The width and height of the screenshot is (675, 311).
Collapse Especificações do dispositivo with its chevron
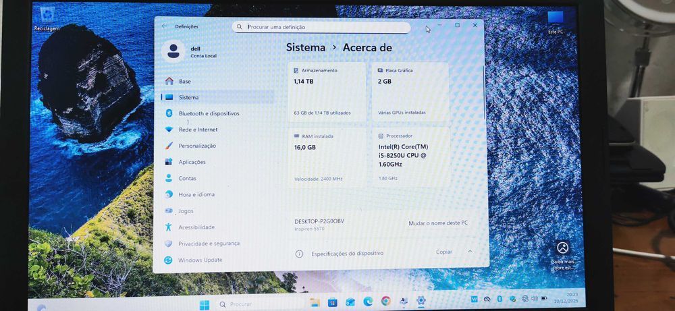[470, 252]
